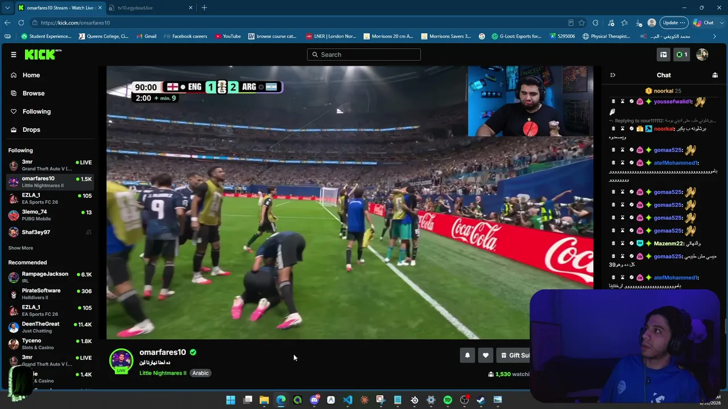The image size is (728, 409).
Task: Open Windows Start menu
Action: [231, 400]
